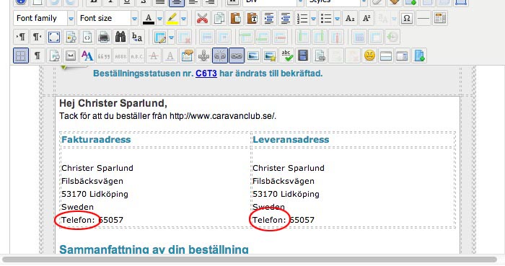Set right-to-left text direction
505x266 pixels.
pos(38,37)
